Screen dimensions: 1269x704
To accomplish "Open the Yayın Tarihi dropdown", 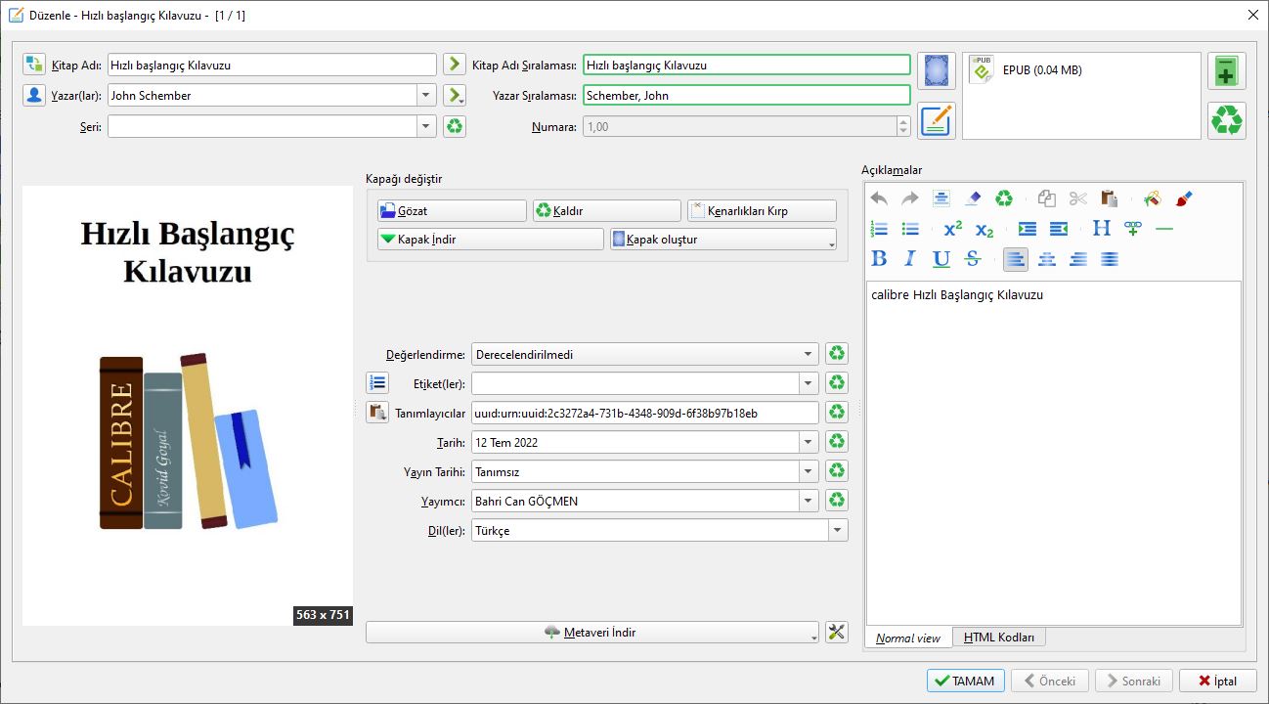I will 809,471.
